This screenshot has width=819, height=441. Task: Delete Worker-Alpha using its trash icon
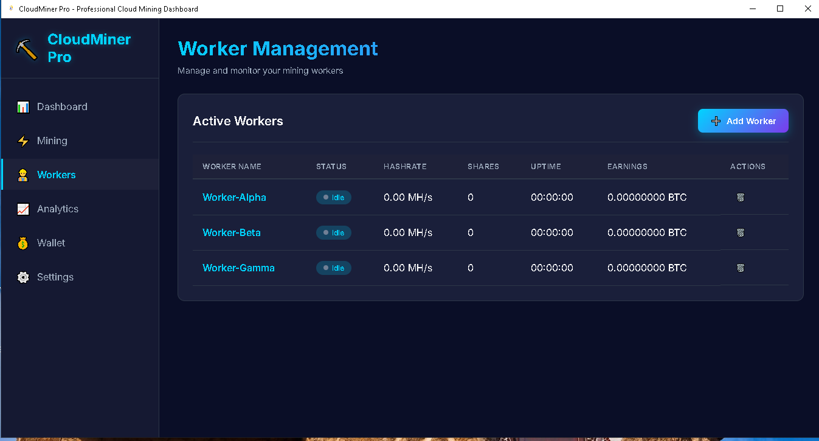pos(740,198)
